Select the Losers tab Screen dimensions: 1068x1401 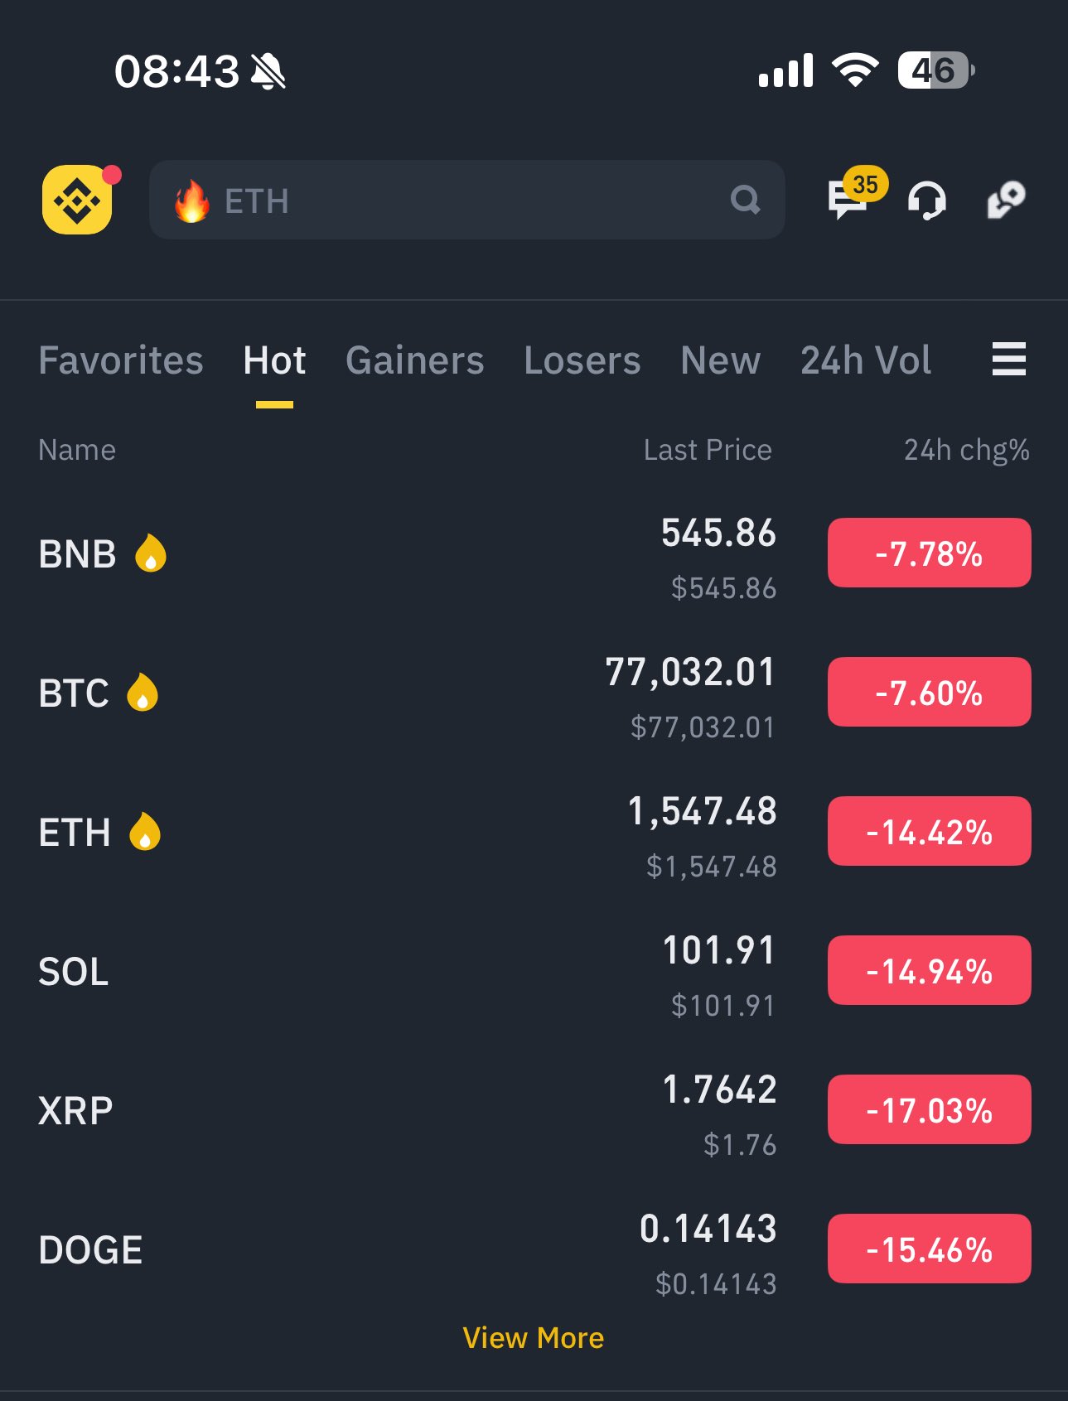582,361
